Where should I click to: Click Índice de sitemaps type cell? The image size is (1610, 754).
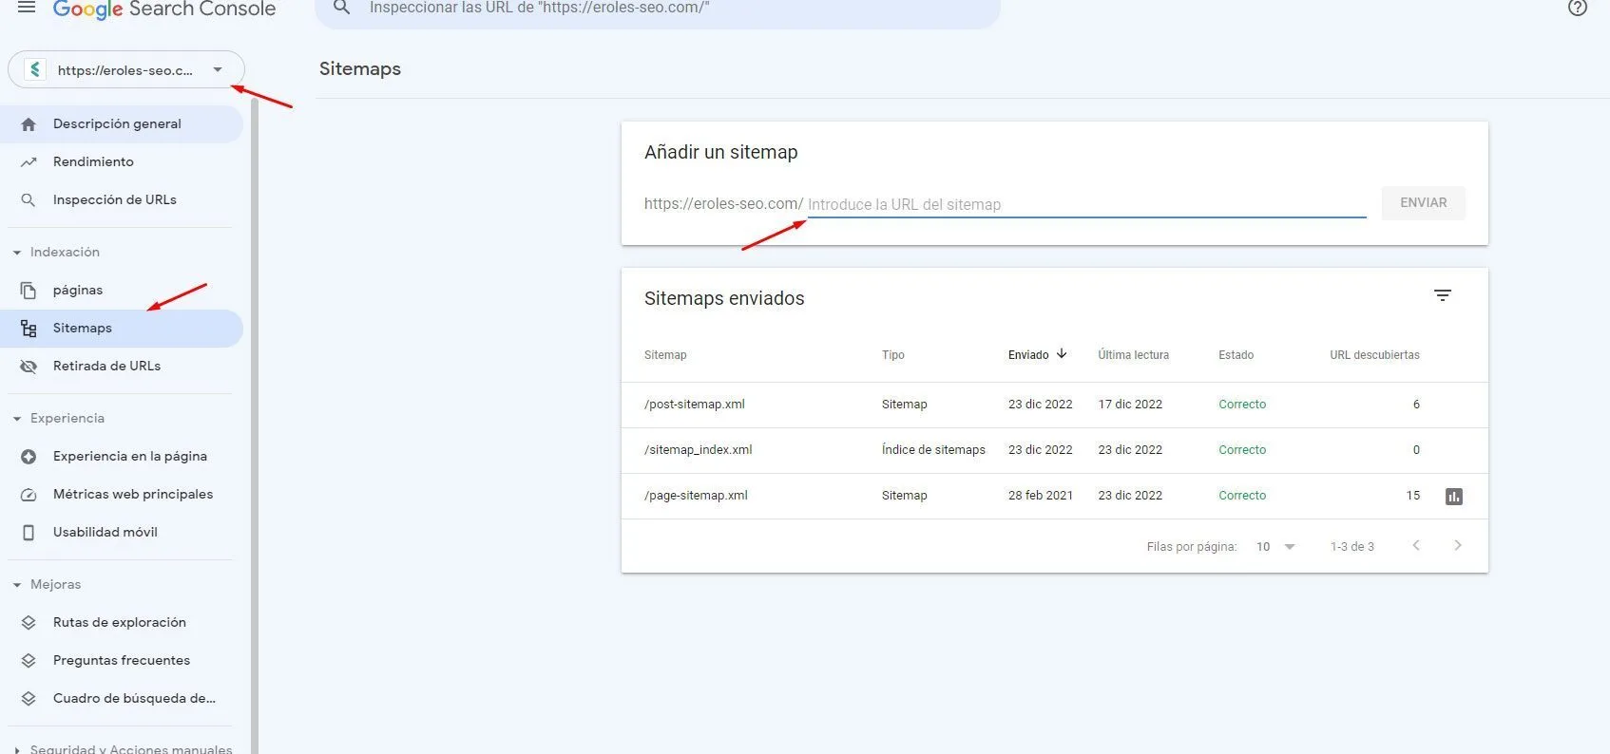tap(933, 450)
